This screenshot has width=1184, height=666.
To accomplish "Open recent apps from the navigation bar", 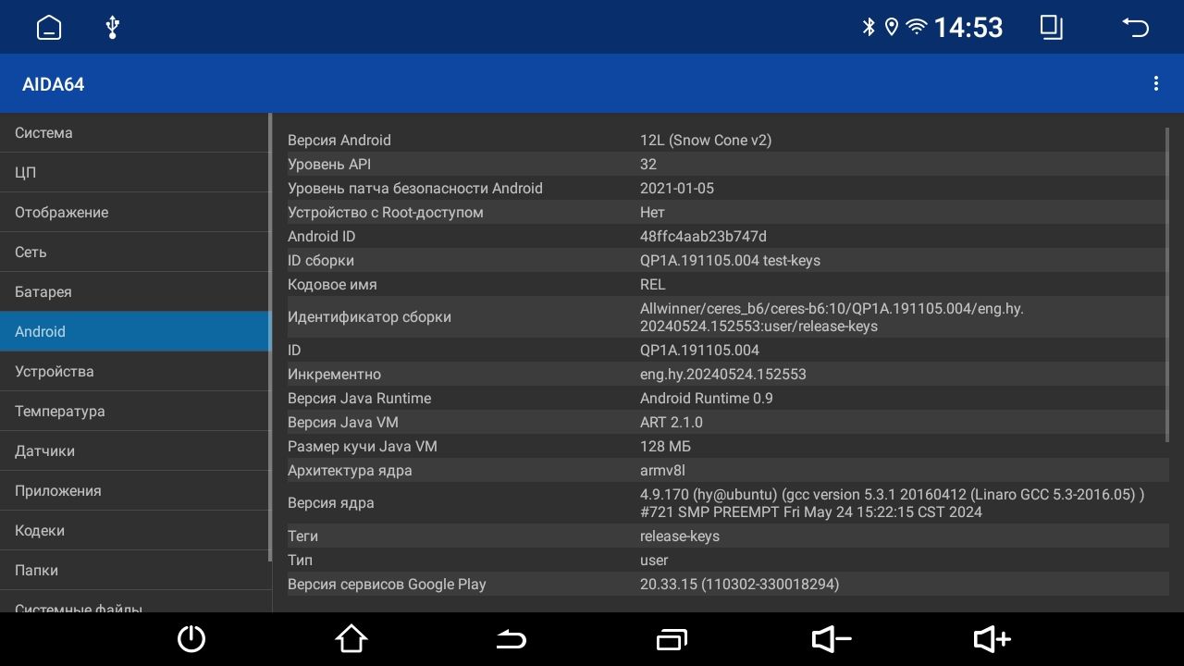I will [672, 639].
